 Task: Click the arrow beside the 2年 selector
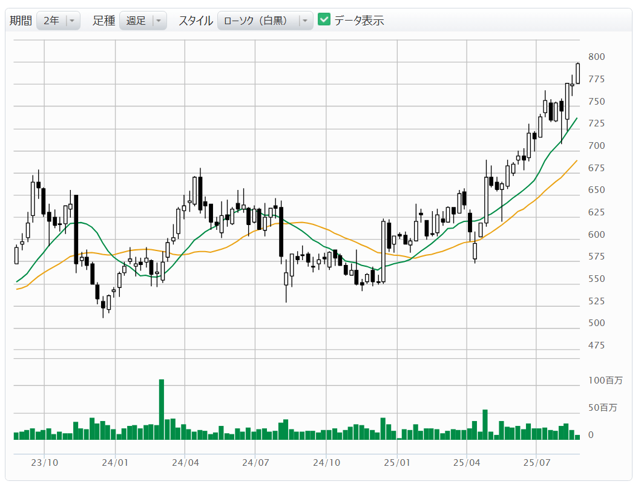coord(72,21)
